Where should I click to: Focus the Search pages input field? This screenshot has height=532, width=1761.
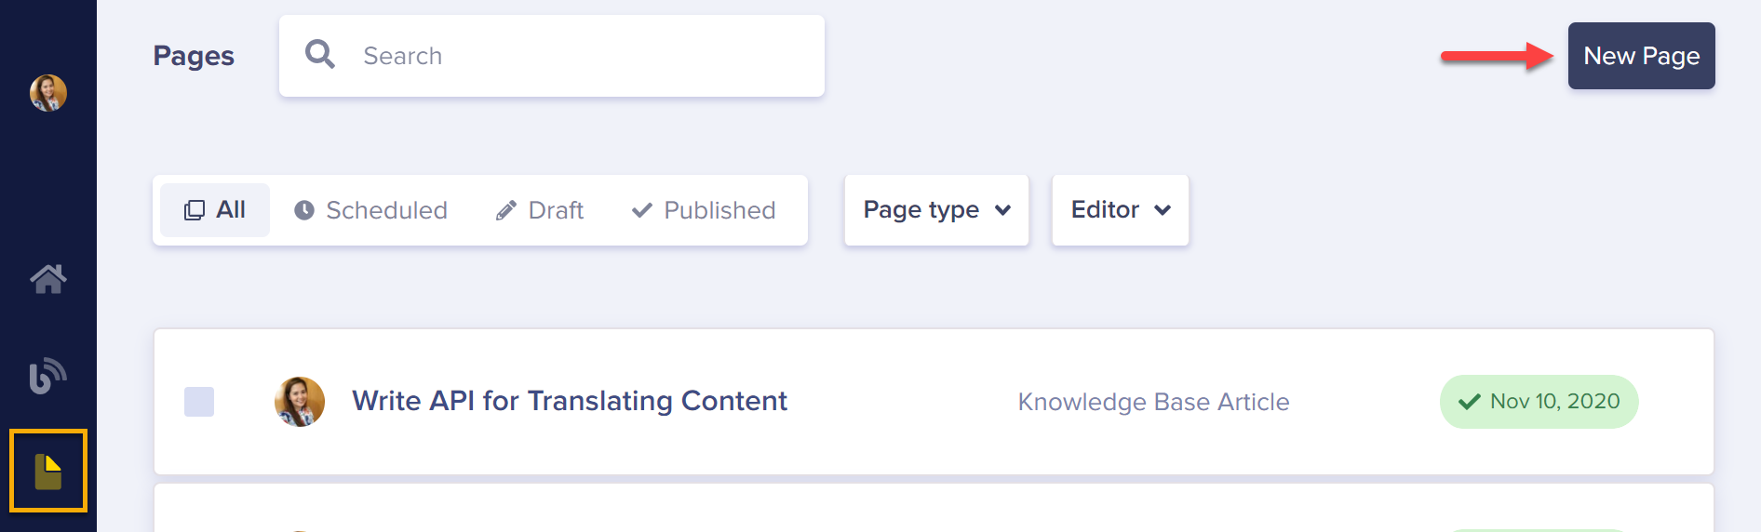pyautogui.click(x=552, y=56)
